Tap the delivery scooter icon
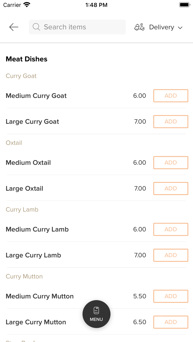The height and width of the screenshot is (342, 193). tap(140, 27)
